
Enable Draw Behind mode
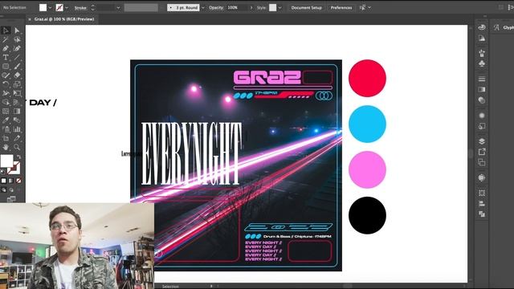11,189
